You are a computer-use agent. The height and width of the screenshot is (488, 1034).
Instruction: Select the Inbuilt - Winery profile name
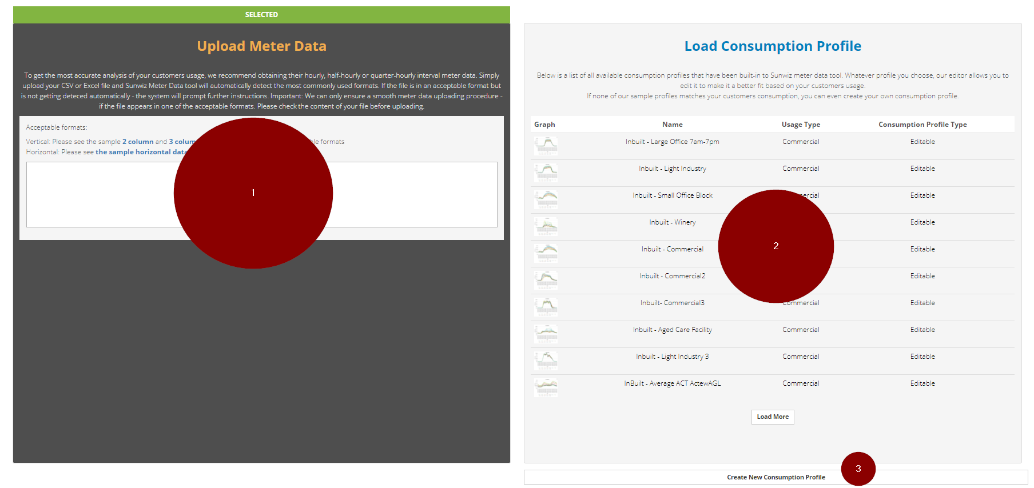point(673,222)
